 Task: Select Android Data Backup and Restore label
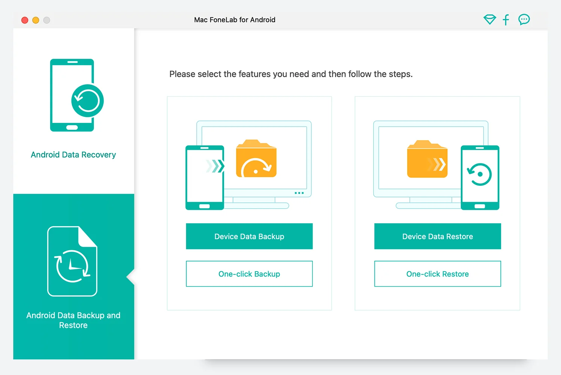tap(73, 320)
